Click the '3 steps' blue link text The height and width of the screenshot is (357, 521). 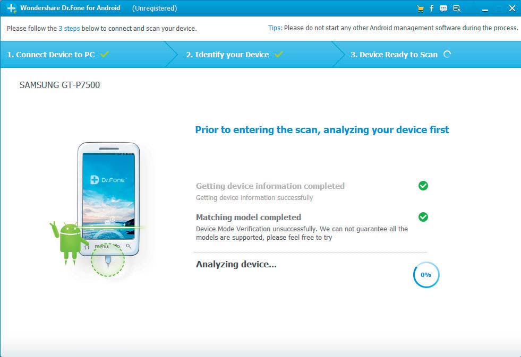pyautogui.click(x=69, y=29)
